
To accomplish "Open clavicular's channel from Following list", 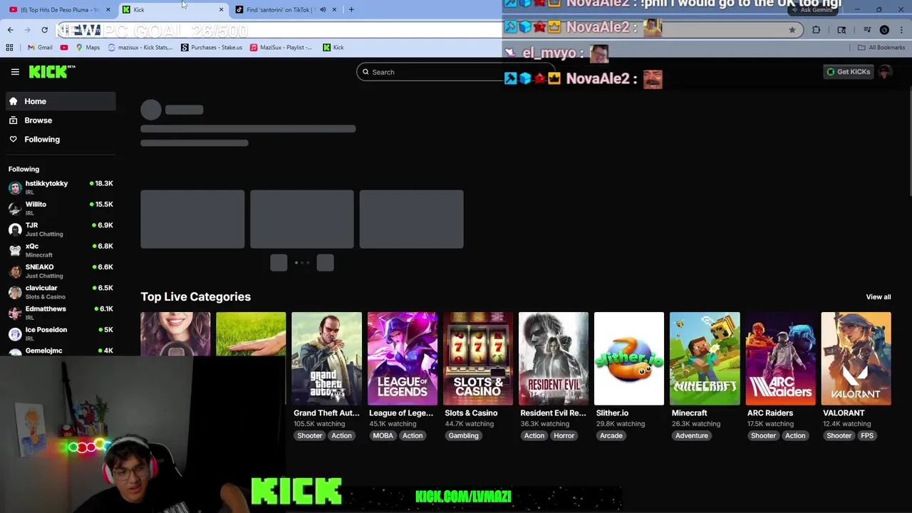I will pos(61,291).
